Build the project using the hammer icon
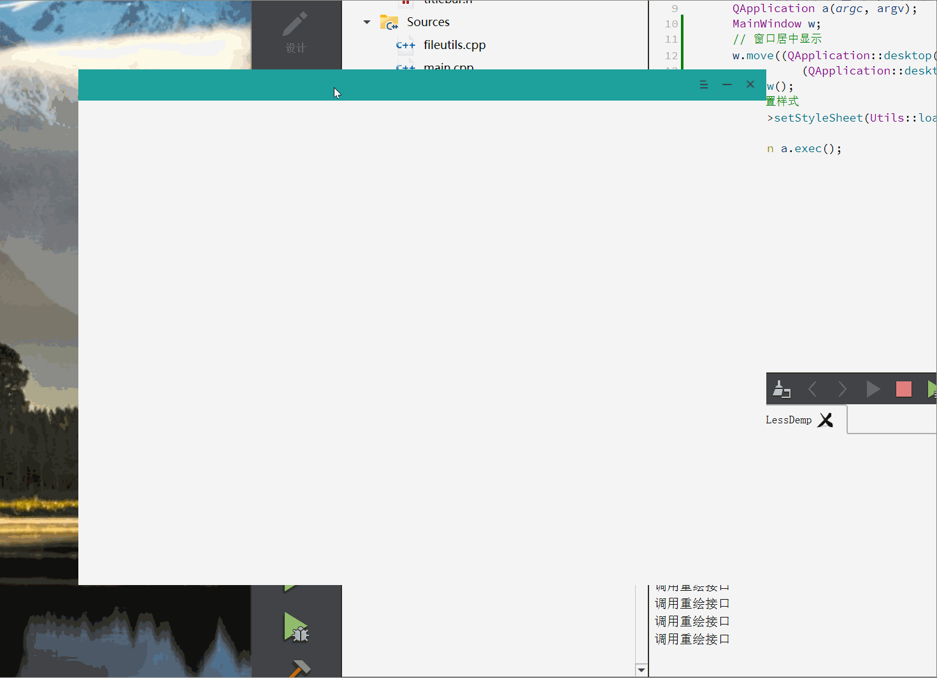937x678 pixels. (x=299, y=668)
